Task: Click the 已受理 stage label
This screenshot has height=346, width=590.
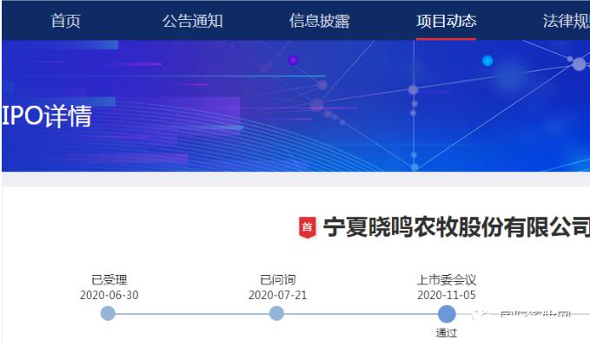Action: pyautogui.click(x=109, y=280)
